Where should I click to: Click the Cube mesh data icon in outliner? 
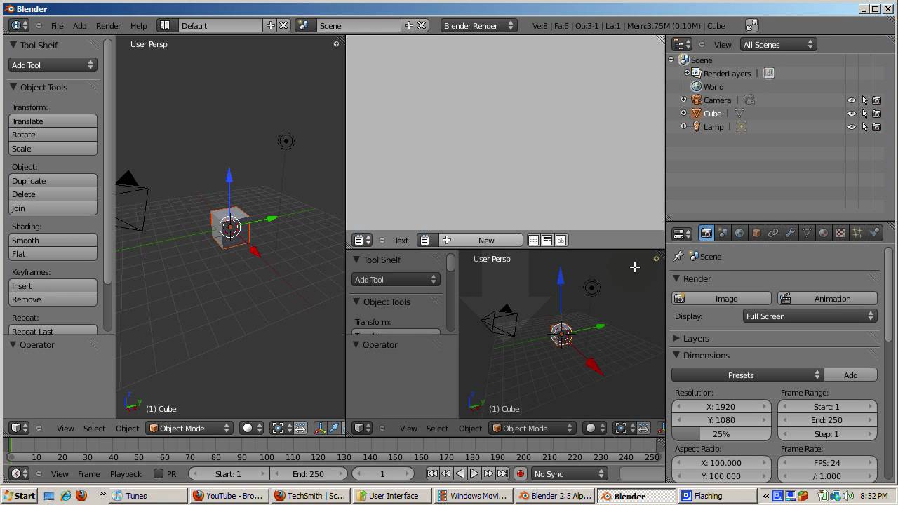click(739, 114)
